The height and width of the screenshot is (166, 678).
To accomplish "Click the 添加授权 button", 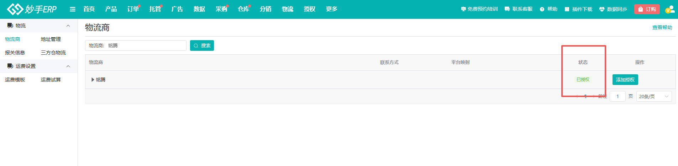I will 625,80.
